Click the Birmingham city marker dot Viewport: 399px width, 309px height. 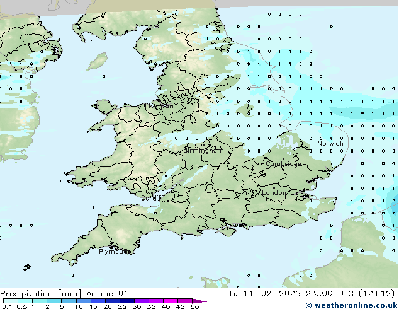(203, 145)
